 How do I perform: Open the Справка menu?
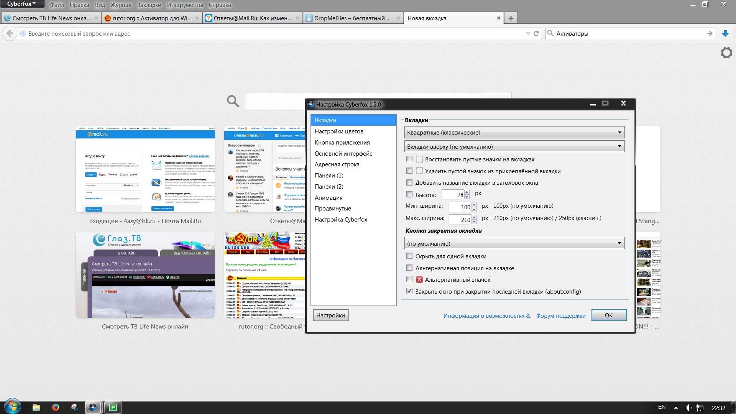pyautogui.click(x=220, y=5)
